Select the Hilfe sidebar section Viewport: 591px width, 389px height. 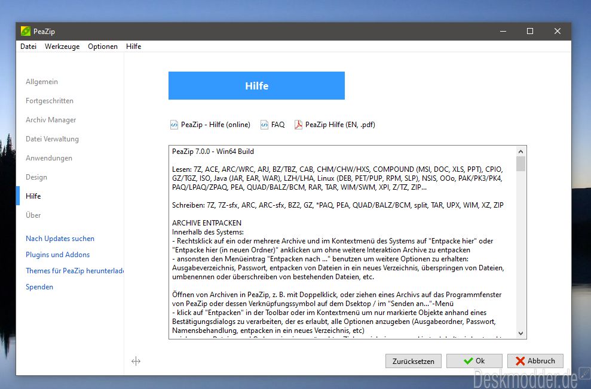(33, 196)
